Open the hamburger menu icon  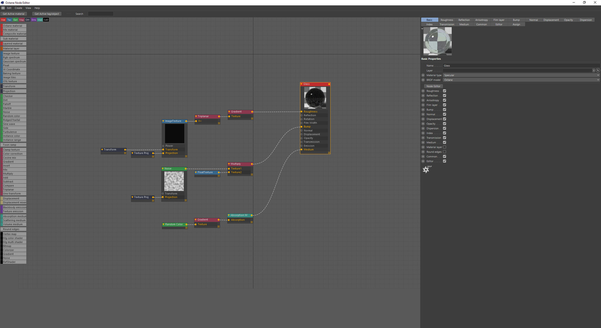[3, 8]
